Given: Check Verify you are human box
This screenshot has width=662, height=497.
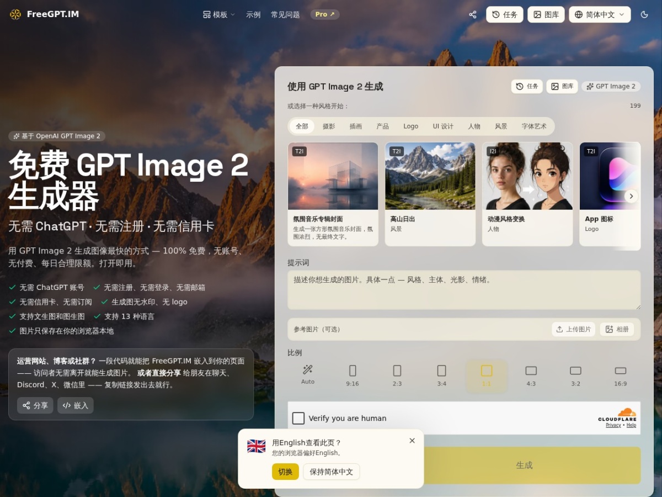Looking at the screenshot, I should click(x=298, y=418).
